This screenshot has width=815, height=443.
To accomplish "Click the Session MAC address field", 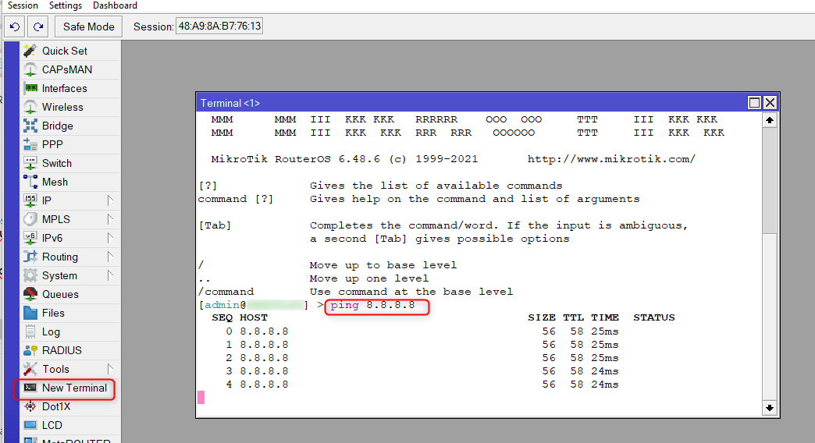I will click(x=219, y=27).
